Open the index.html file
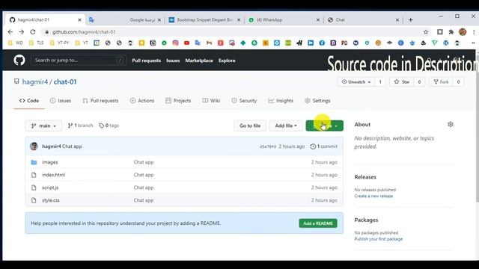479x269 pixels. click(53, 175)
